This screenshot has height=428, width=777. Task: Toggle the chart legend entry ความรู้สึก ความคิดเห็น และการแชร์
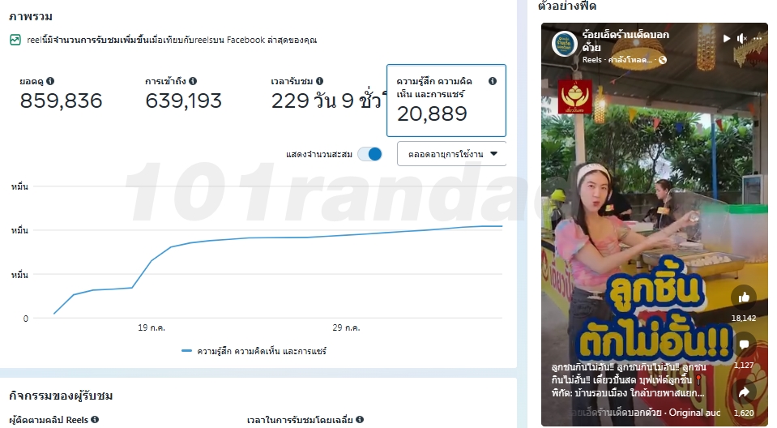pyautogui.click(x=254, y=351)
